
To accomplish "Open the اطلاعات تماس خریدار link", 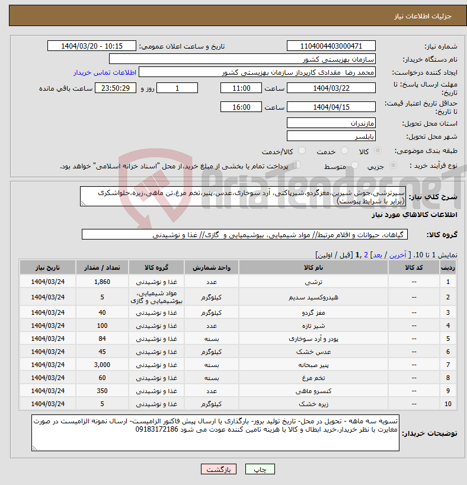I will point(105,72).
